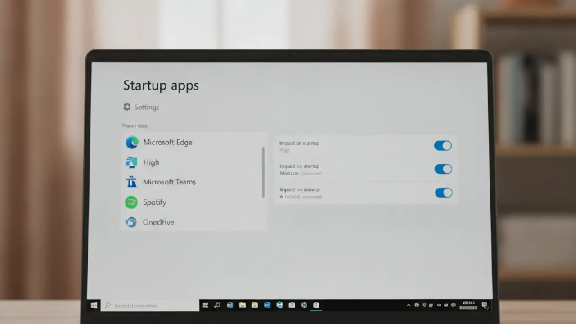Image resolution: width=576 pixels, height=324 pixels.
Task: Click the Microsoft Teams app icon
Action: tap(131, 182)
